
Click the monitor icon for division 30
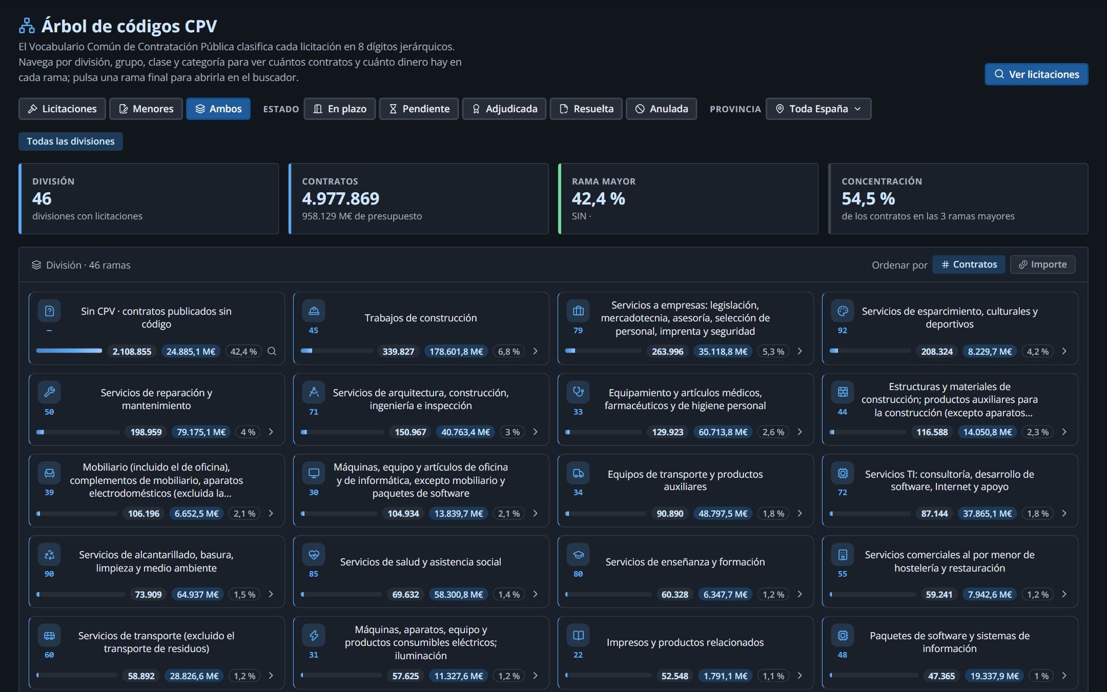pos(314,473)
